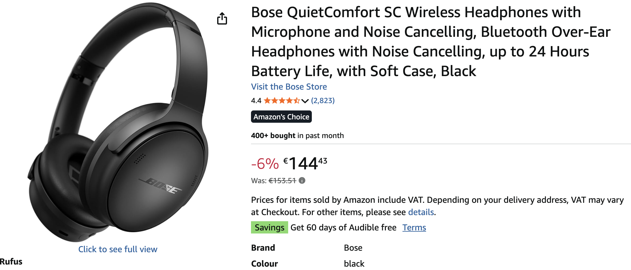Image resolution: width=631 pixels, height=270 pixels.
Task: Click the 4.4 rating number
Action: (256, 101)
